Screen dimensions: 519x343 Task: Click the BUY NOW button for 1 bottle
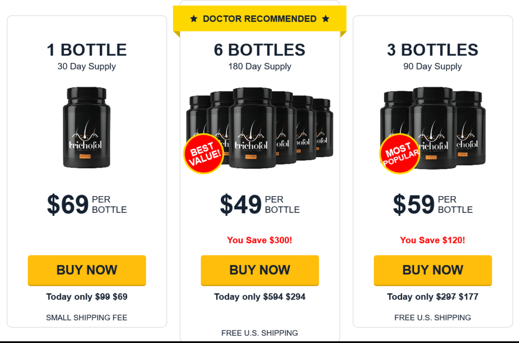(87, 270)
